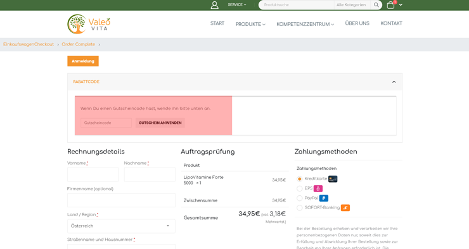Viewport: 469px width, 249px height.
Task: Click the SOFORT-Banking logo icon
Action: tap(345, 208)
